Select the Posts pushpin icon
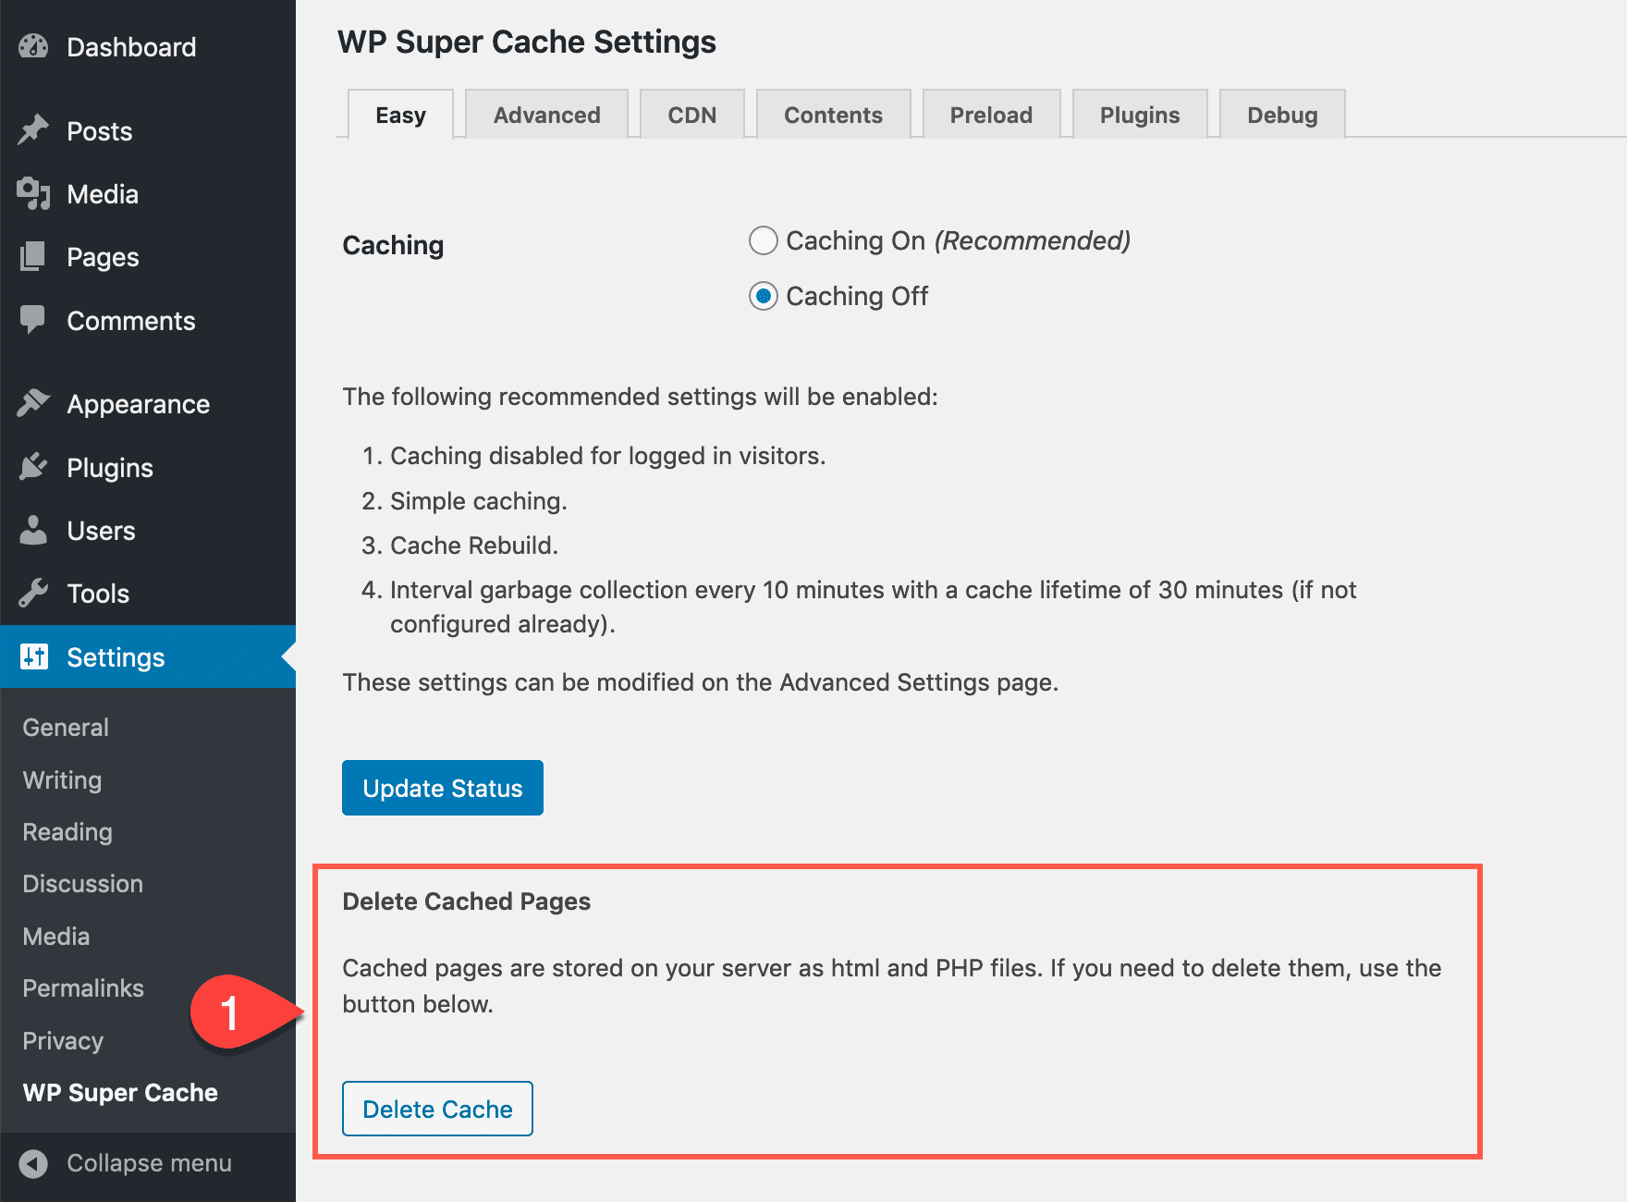 [32, 130]
